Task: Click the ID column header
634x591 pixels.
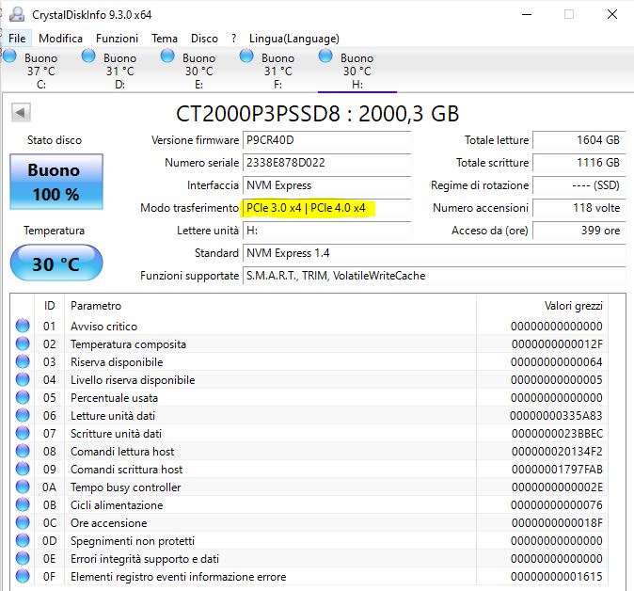Action: click(49, 306)
